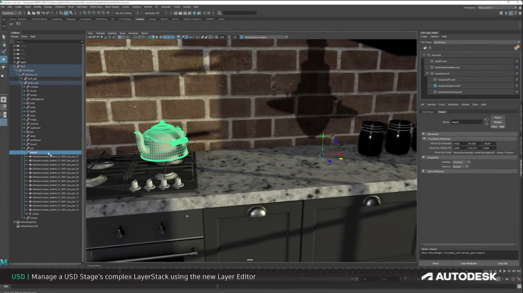Image resolution: width=523 pixels, height=293 pixels.
Task: Click the Rotate tool in the toolbox
Action: point(4,67)
